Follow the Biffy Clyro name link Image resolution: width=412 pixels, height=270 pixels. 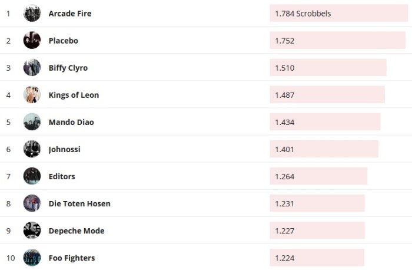(x=68, y=68)
